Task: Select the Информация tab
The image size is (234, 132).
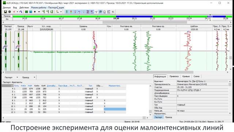Action: [160, 77]
